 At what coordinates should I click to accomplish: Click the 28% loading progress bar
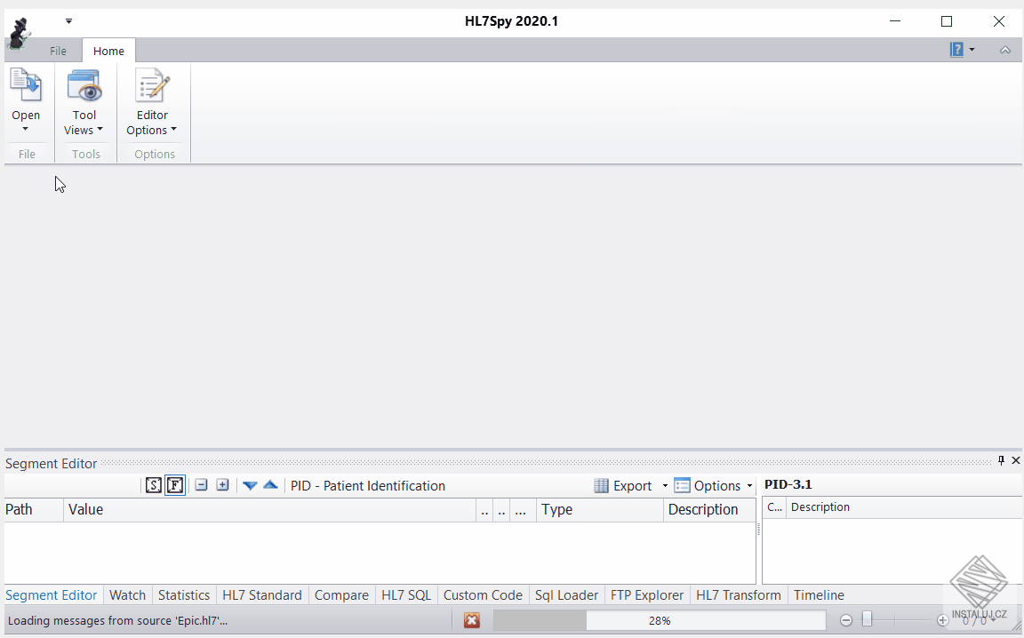[660, 620]
